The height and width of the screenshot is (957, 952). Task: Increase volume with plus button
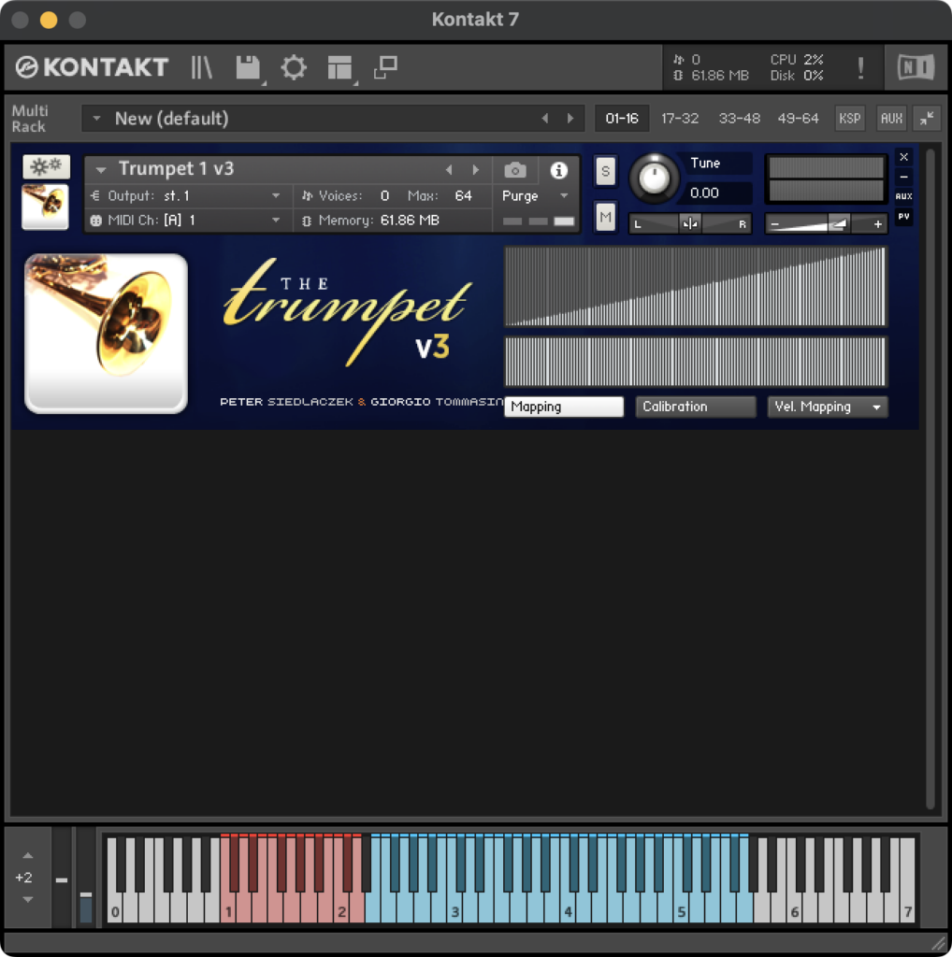click(877, 224)
